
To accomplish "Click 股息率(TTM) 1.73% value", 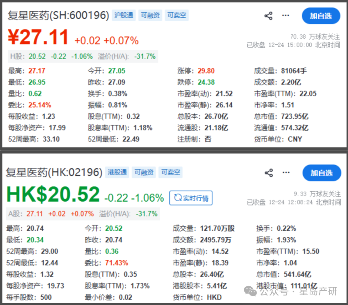I will click(140, 286).
